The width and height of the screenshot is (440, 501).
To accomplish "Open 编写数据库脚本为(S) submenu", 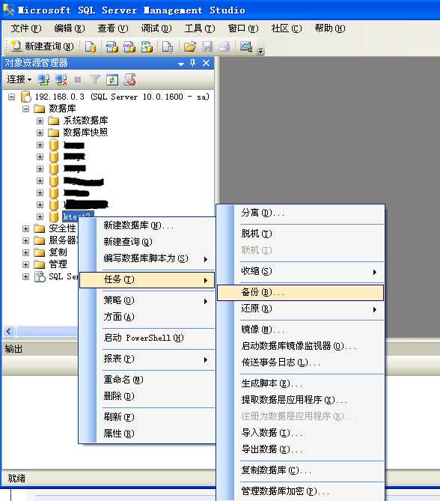I will pos(147,258).
